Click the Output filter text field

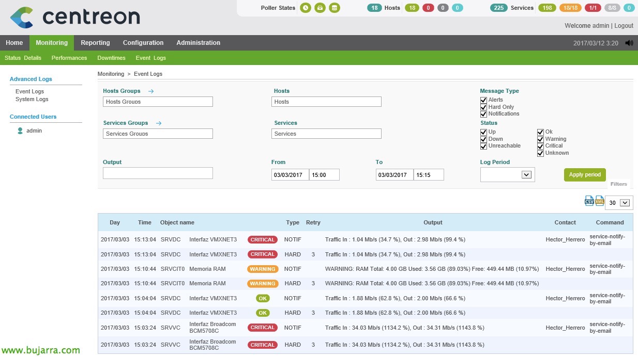point(158,173)
